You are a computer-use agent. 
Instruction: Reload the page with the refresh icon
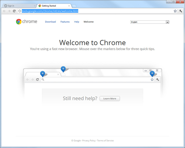click(x=14, y=11)
